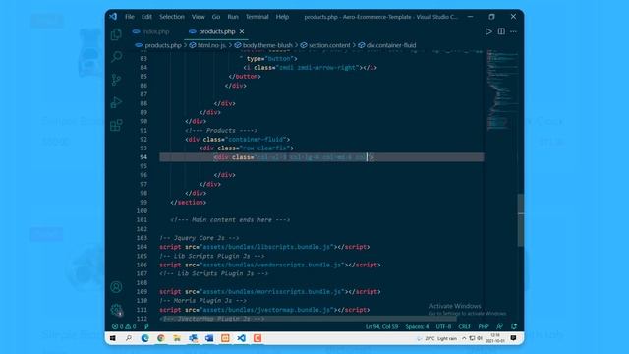Click the errors and warnings status indicator
The width and height of the screenshot is (629, 354).
(x=124, y=326)
